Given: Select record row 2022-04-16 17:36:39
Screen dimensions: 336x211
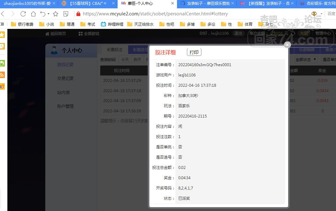Looking at the screenshot, I should (122, 111).
